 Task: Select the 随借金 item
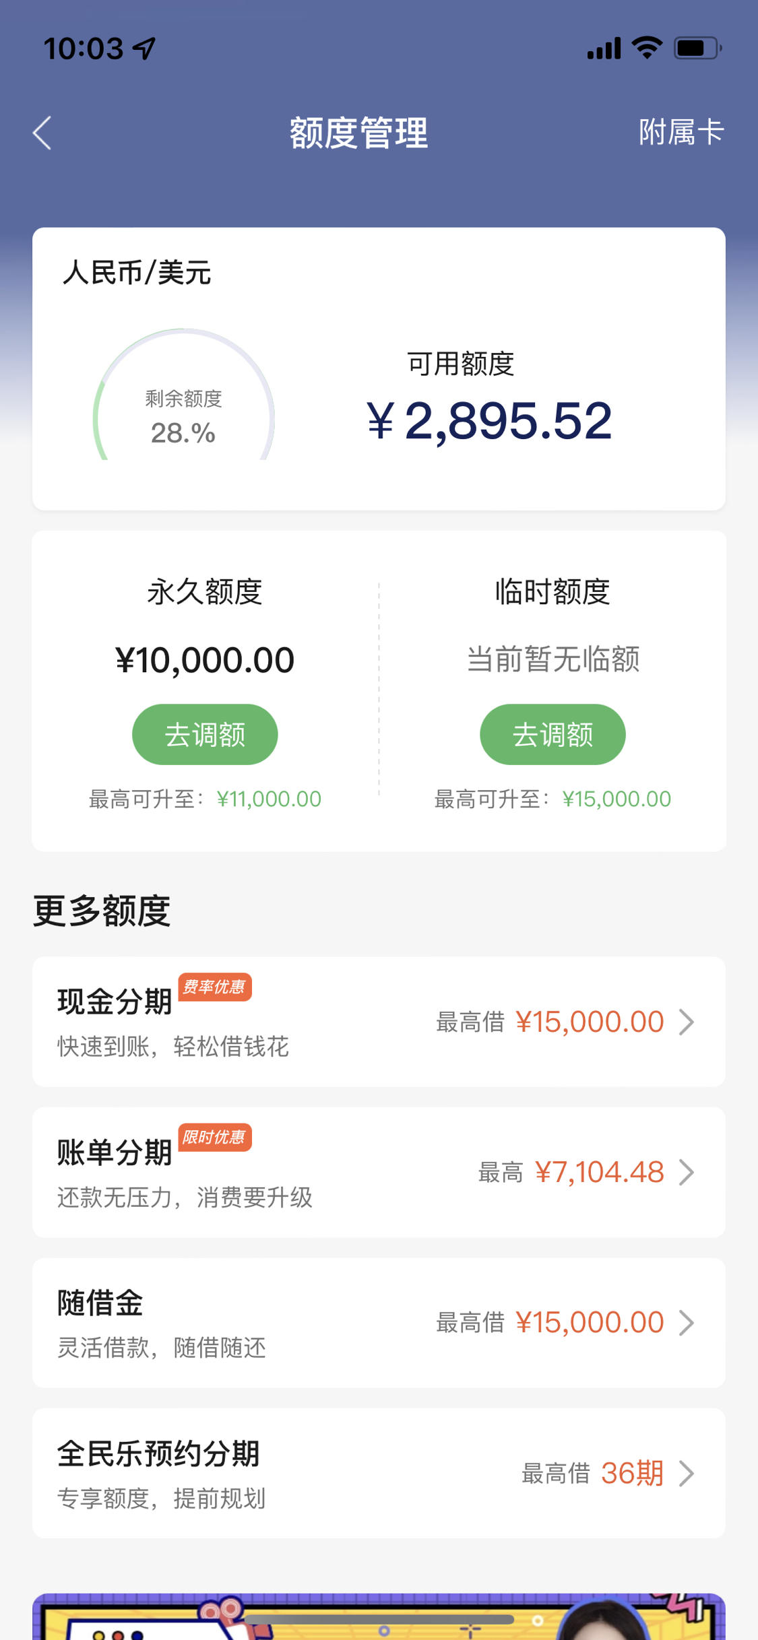379,1323
